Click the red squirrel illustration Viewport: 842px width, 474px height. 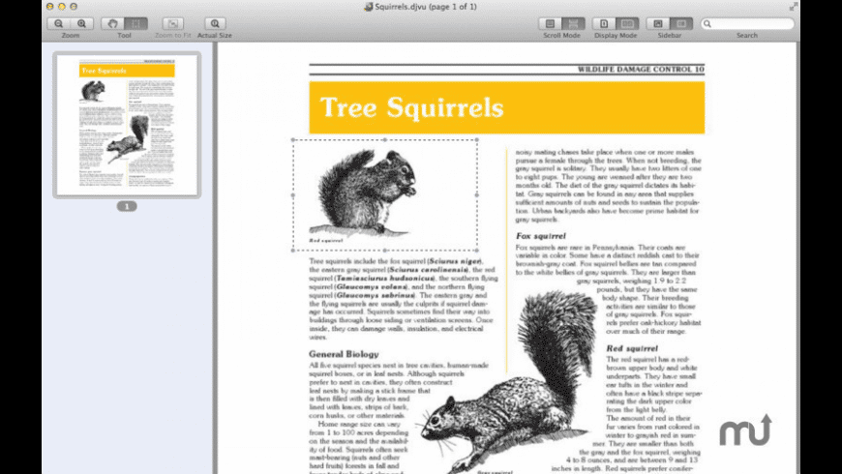[364, 193]
